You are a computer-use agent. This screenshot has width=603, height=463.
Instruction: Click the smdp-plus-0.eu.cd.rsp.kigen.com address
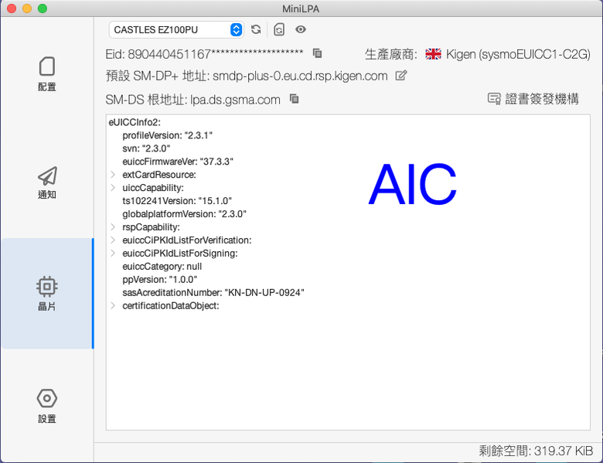(300, 77)
